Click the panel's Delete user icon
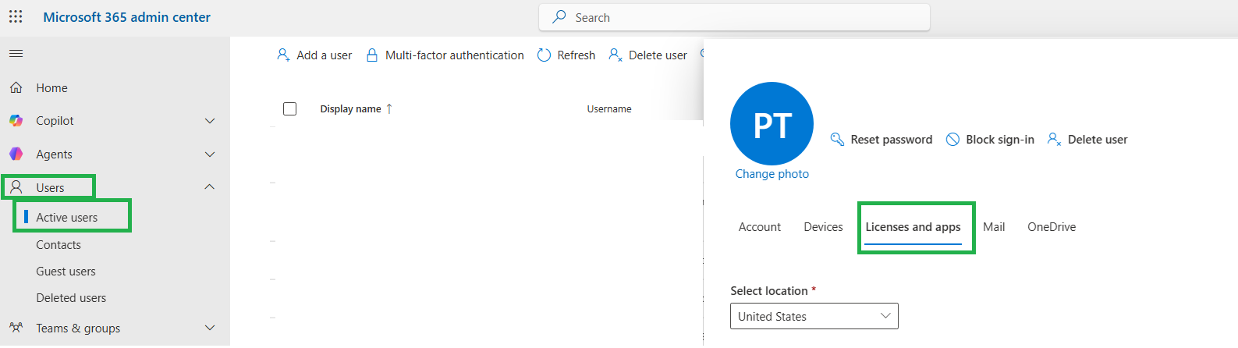 [x=1054, y=139]
